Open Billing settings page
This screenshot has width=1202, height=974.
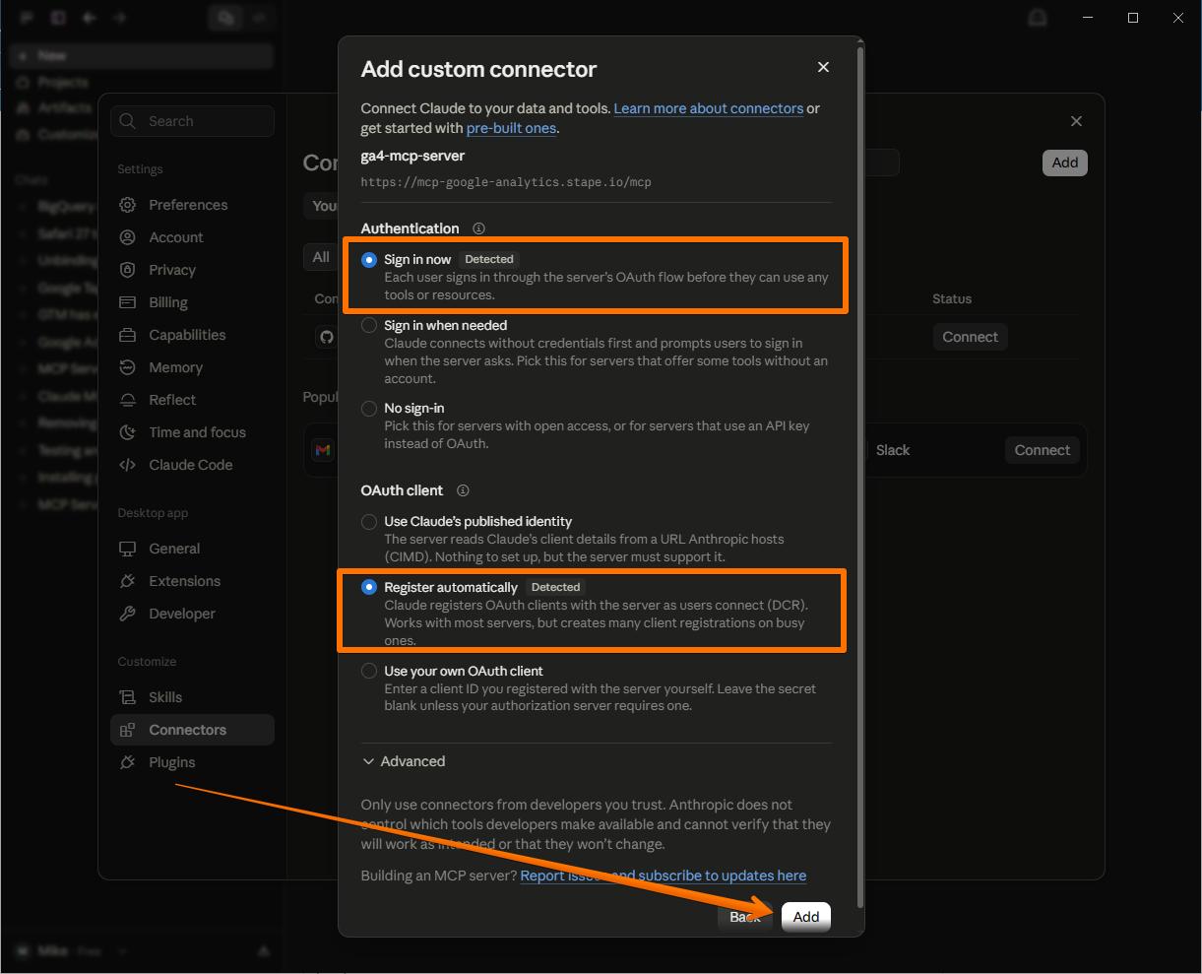tap(193, 302)
